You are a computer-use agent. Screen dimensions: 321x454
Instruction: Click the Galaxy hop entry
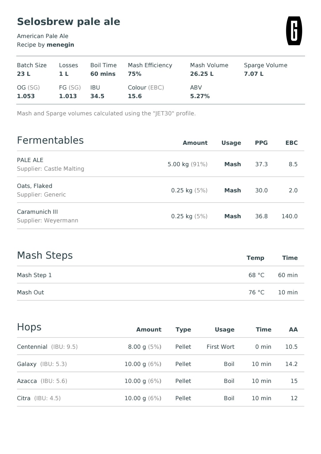160,364
